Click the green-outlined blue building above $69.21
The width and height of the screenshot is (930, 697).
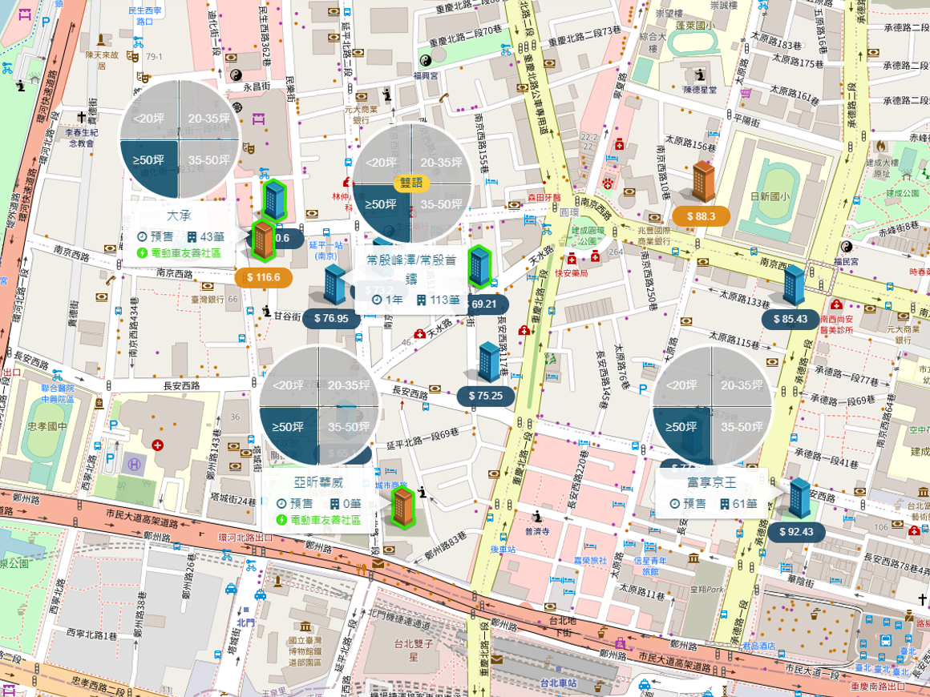point(479,267)
